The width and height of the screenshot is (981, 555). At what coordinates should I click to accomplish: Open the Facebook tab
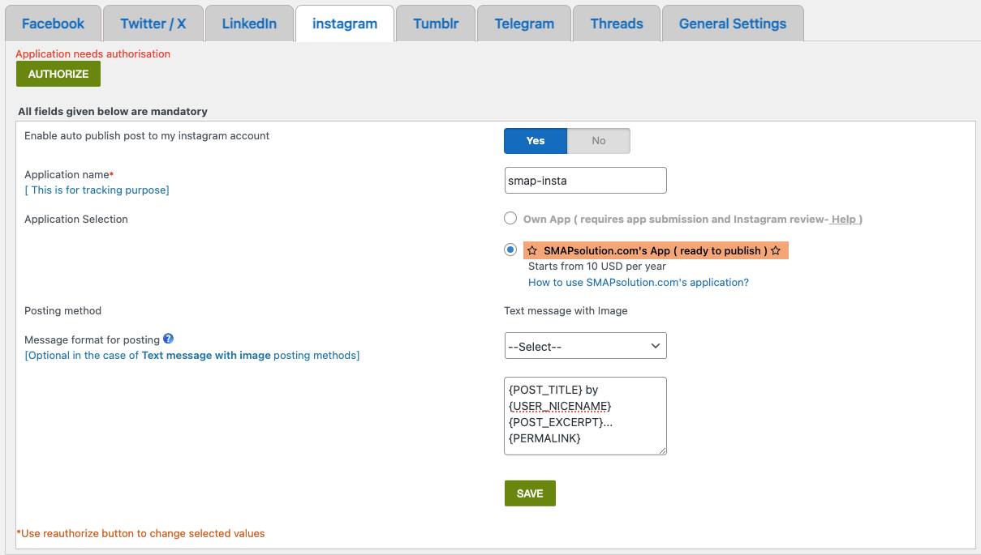(x=54, y=23)
